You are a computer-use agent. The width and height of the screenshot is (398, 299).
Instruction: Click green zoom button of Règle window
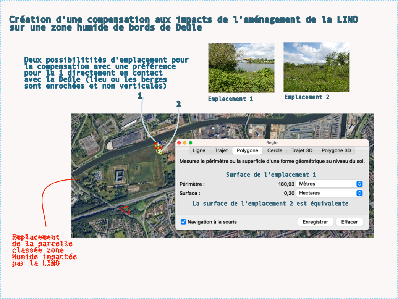(x=190, y=143)
